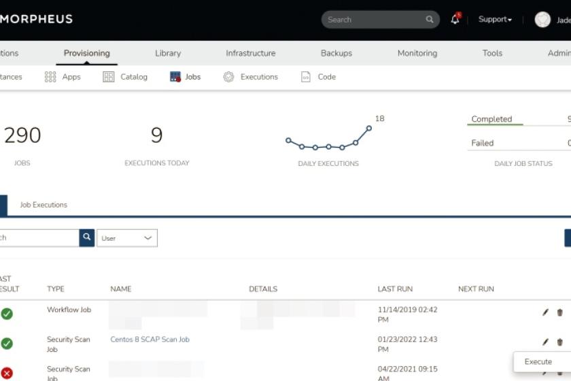Open the Library menu
The height and width of the screenshot is (381, 571).
tap(168, 53)
